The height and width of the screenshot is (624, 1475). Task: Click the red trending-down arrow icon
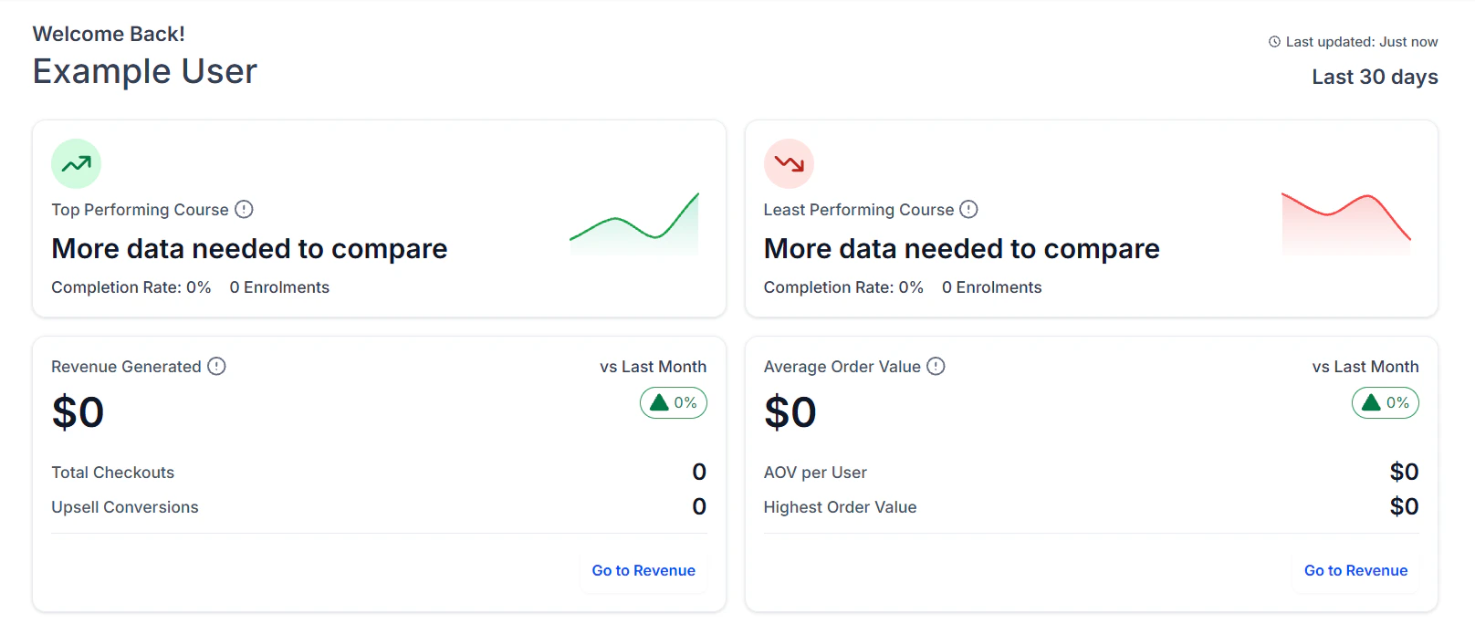[x=788, y=163]
